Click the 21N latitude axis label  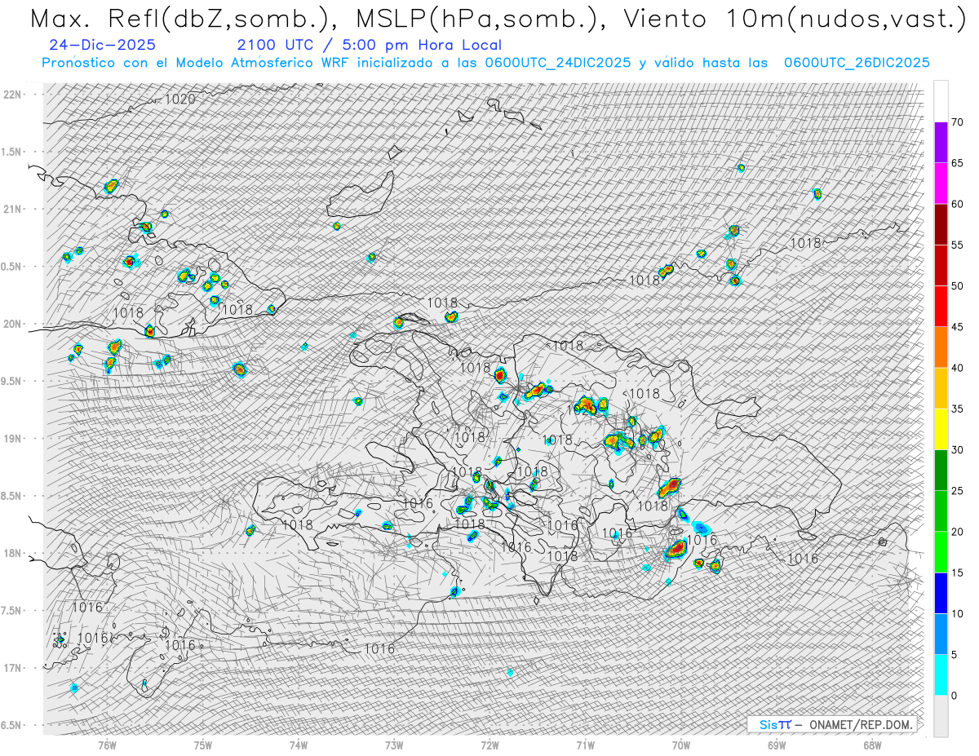click(12, 209)
